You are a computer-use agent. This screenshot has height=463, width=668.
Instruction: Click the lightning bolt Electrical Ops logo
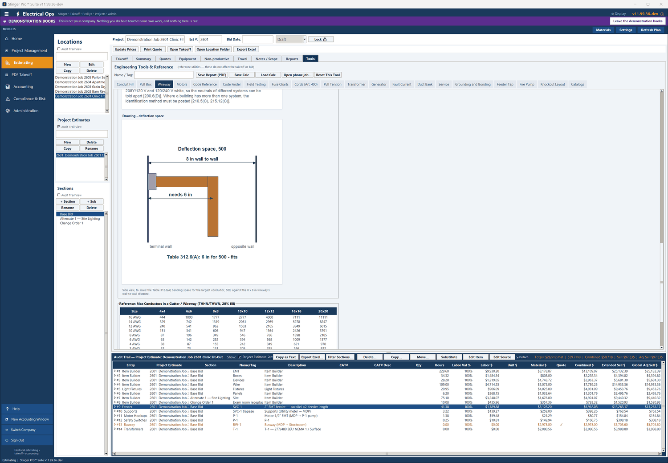click(x=18, y=14)
